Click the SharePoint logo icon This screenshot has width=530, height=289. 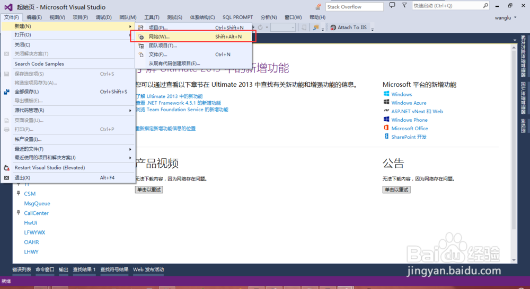386,136
